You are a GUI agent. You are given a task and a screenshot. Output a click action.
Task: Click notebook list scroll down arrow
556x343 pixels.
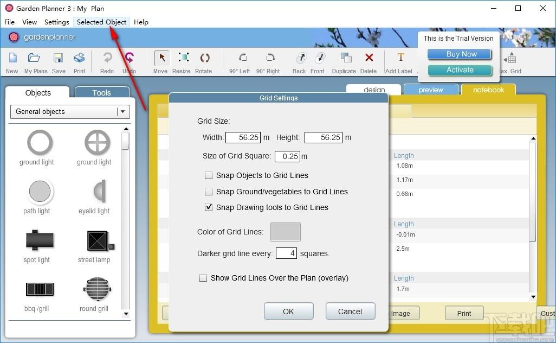point(533,297)
